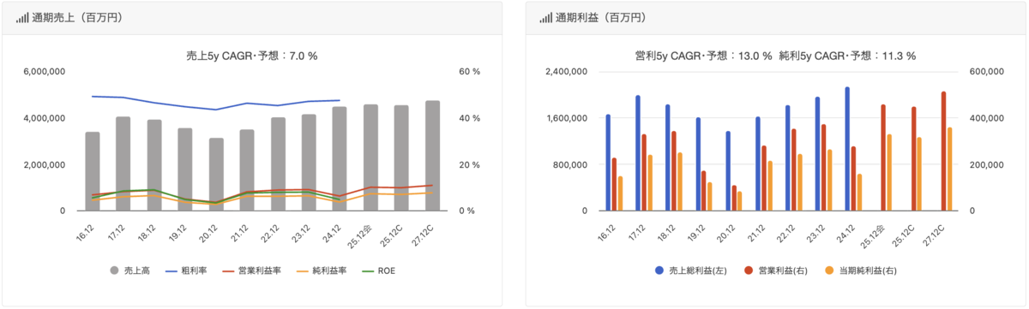The height and width of the screenshot is (309, 1029).
Task: Click the orange net profit bar for 19.12
Action: 709,196
